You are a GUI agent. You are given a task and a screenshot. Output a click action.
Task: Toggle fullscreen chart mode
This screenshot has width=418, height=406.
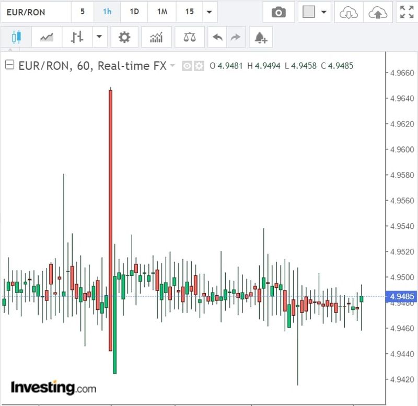point(406,12)
